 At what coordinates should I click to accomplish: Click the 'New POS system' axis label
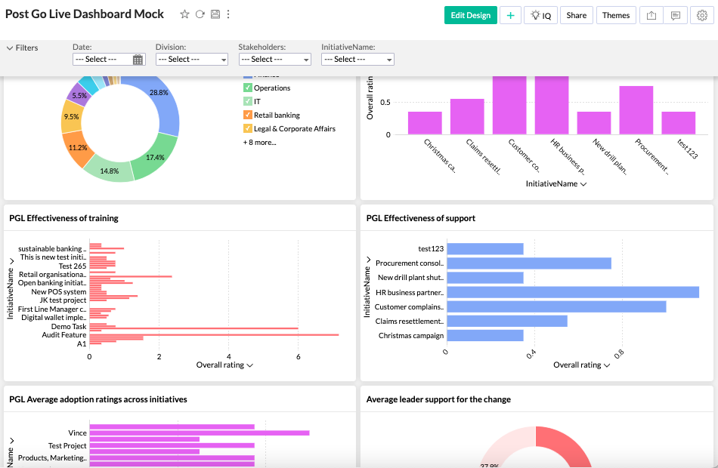pos(59,292)
